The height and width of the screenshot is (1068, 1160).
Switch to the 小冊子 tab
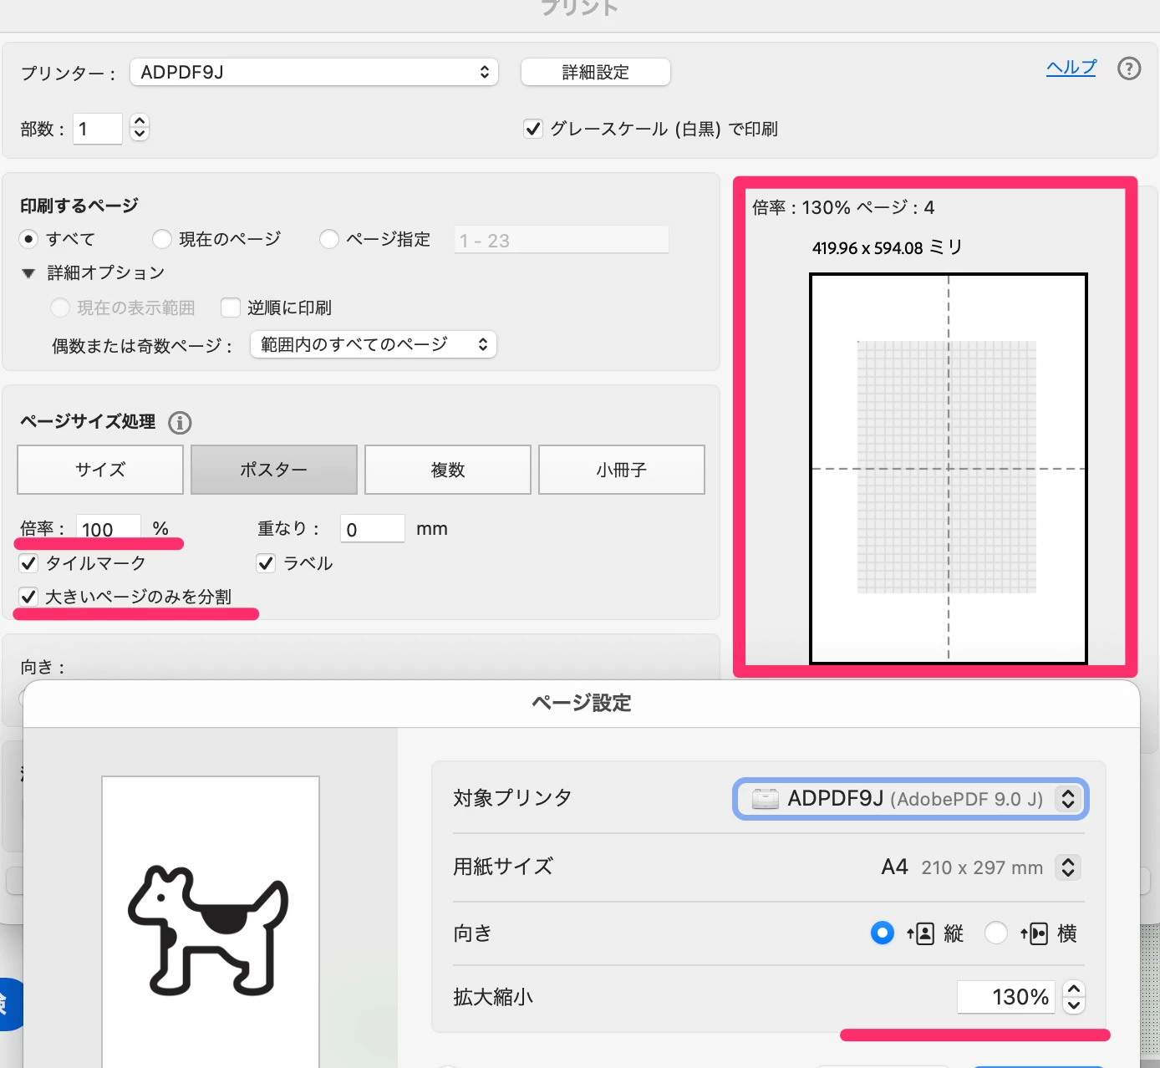click(622, 470)
